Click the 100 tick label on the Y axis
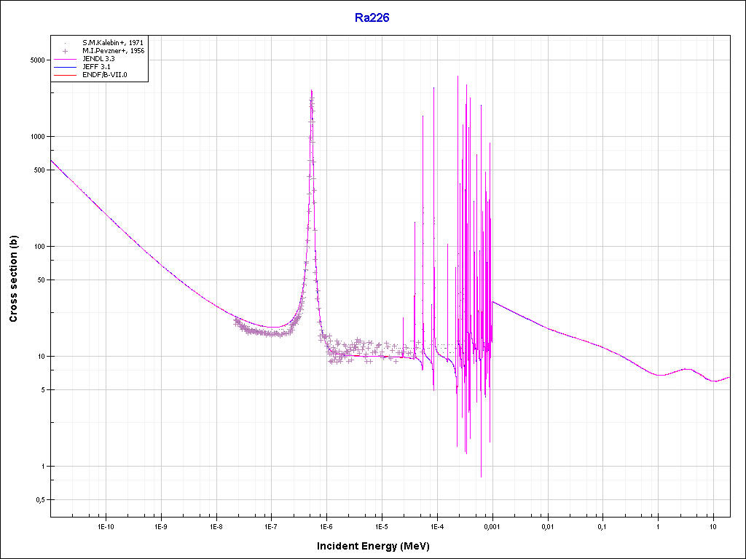 pyautogui.click(x=39, y=247)
